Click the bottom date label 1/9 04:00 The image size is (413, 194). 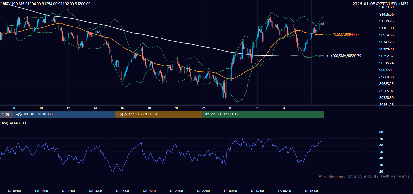coord(284,191)
